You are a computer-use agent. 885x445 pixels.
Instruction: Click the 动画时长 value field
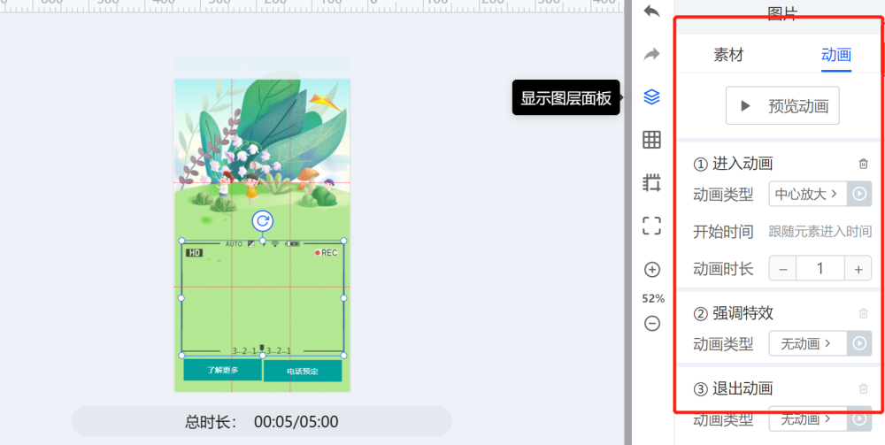pyautogui.click(x=820, y=268)
